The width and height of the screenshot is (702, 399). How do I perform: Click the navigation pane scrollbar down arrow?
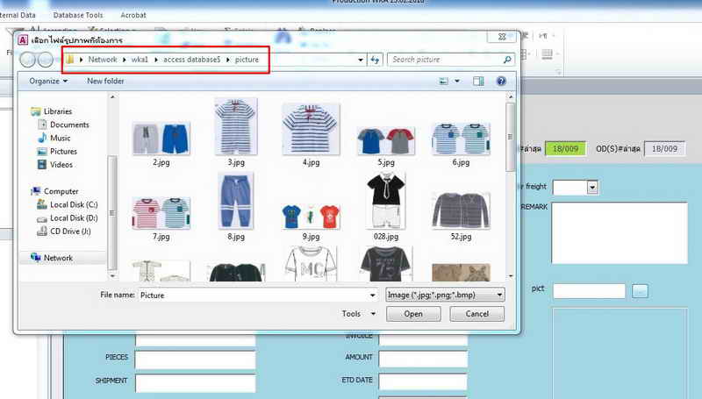112,276
